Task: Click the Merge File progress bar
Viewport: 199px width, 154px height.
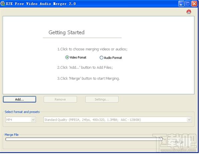Action: click(84, 139)
